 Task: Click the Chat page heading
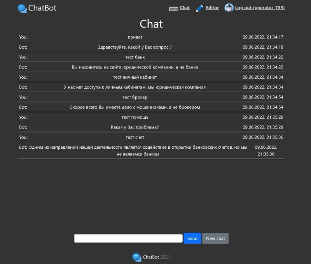click(151, 24)
